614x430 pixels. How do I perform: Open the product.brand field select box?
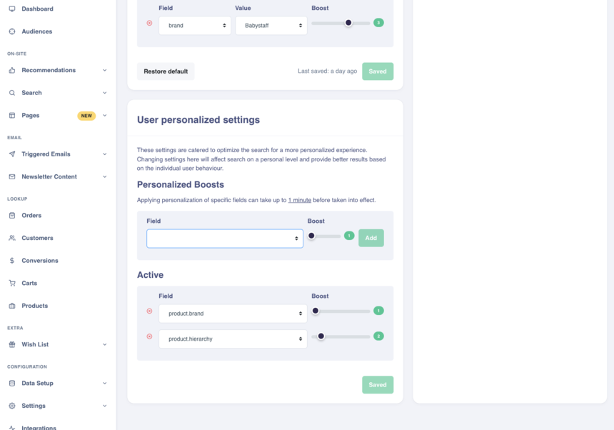(x=233, y=314)
